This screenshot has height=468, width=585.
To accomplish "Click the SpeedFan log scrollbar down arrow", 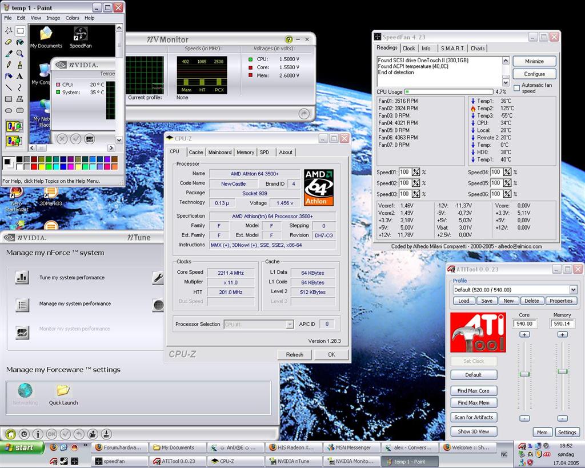I will [506, 82].
